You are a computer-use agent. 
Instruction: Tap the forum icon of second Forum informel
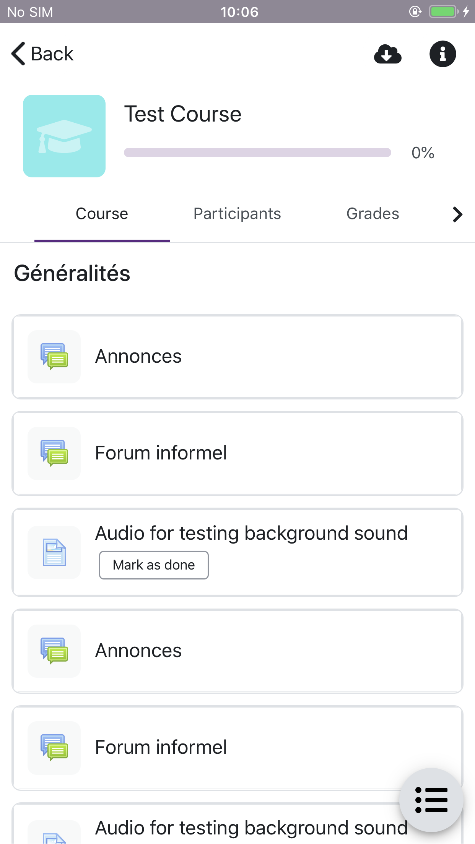(x=54, y=748)
